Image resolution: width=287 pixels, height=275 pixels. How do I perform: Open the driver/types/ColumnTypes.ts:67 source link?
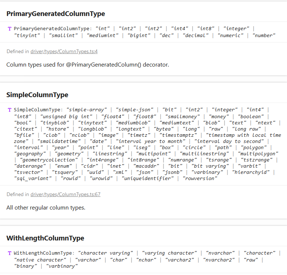click(65, 195)
